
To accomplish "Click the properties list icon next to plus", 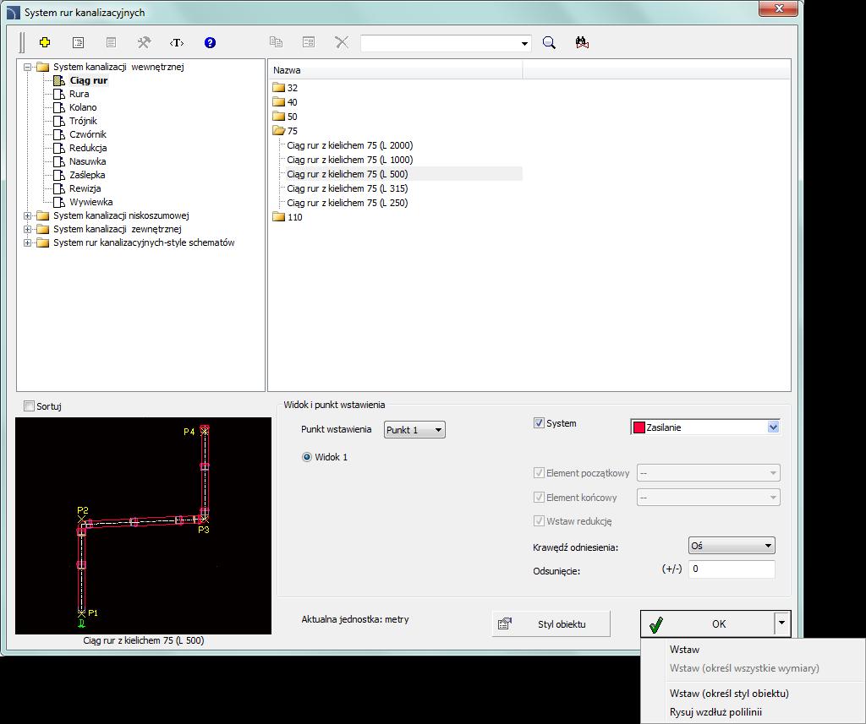I will 79,42.
